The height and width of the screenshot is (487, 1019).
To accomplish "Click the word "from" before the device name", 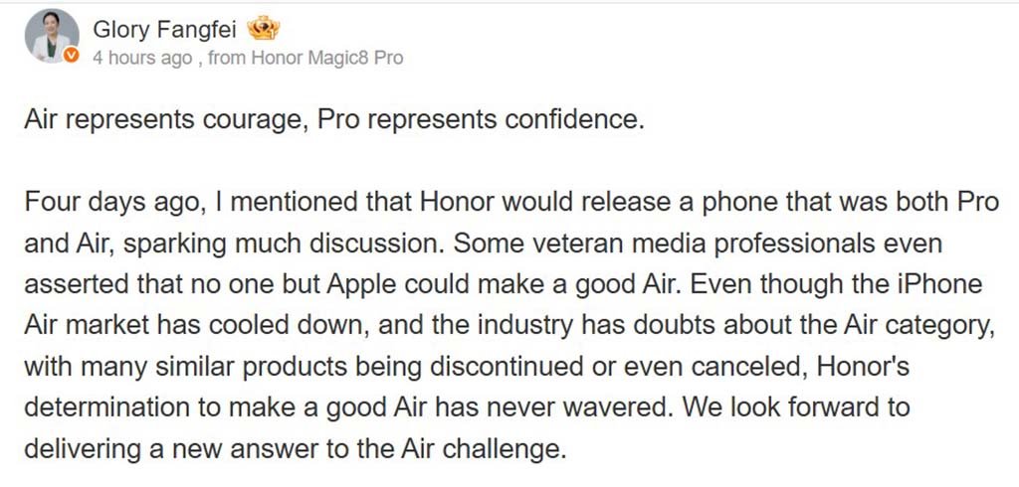I will [227, 58].
